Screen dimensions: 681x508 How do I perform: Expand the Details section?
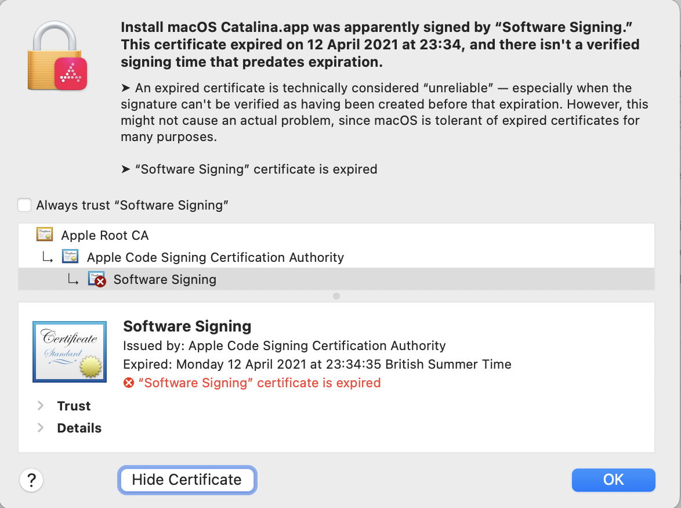pos(41,428)
